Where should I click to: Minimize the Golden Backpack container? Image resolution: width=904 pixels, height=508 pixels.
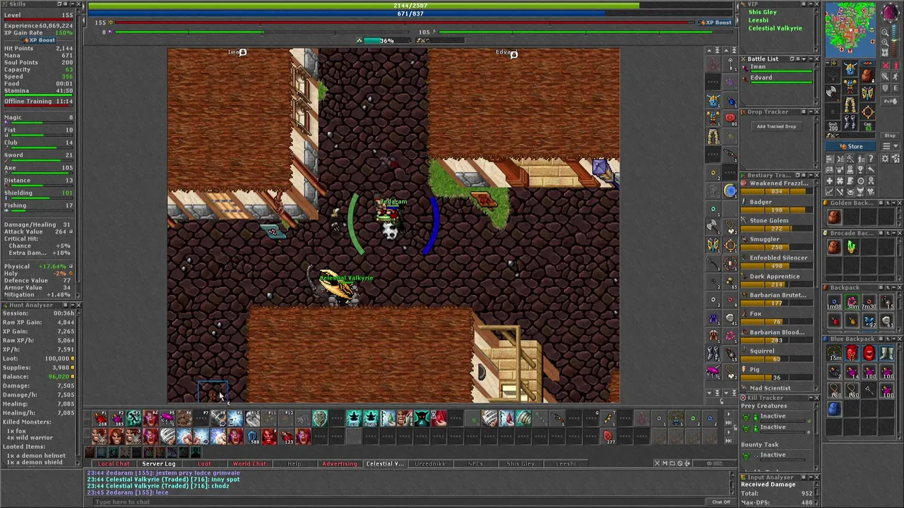click(894, 202)
